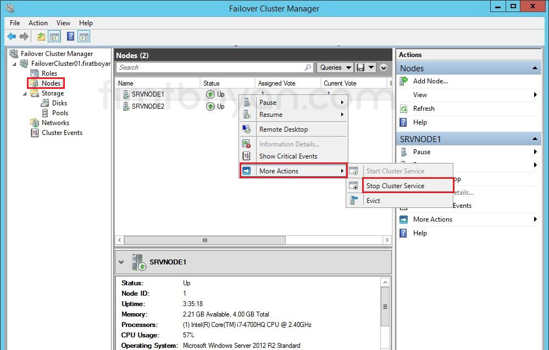Click the Failover Cluster Manager title bar icon
Screen dimensions: 549x350
[x=10, y=8]
